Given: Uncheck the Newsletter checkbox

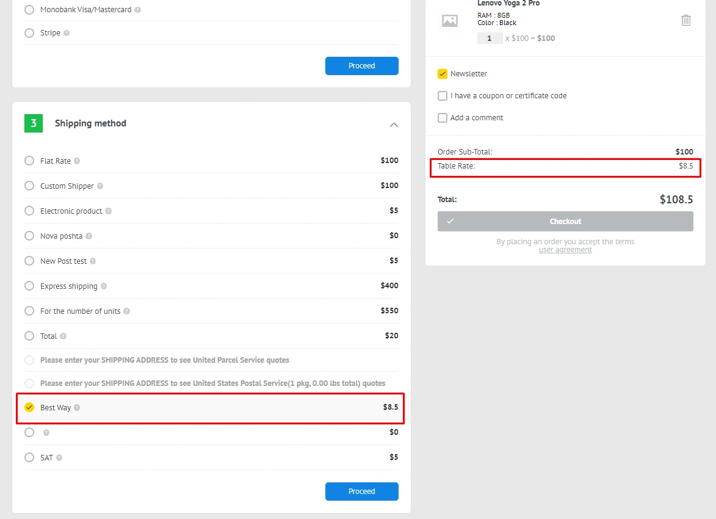Looking at the screenshot, I should point(443,74).
